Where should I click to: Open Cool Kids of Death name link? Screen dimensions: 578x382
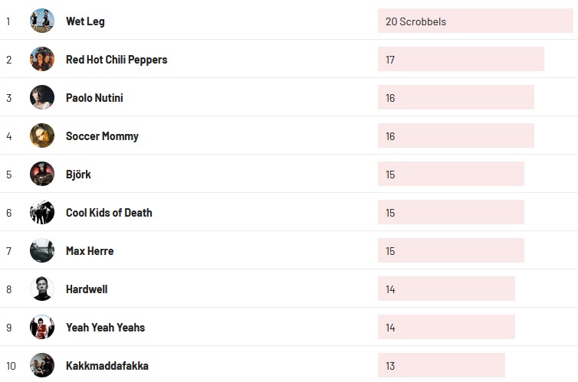click(109, 213)
